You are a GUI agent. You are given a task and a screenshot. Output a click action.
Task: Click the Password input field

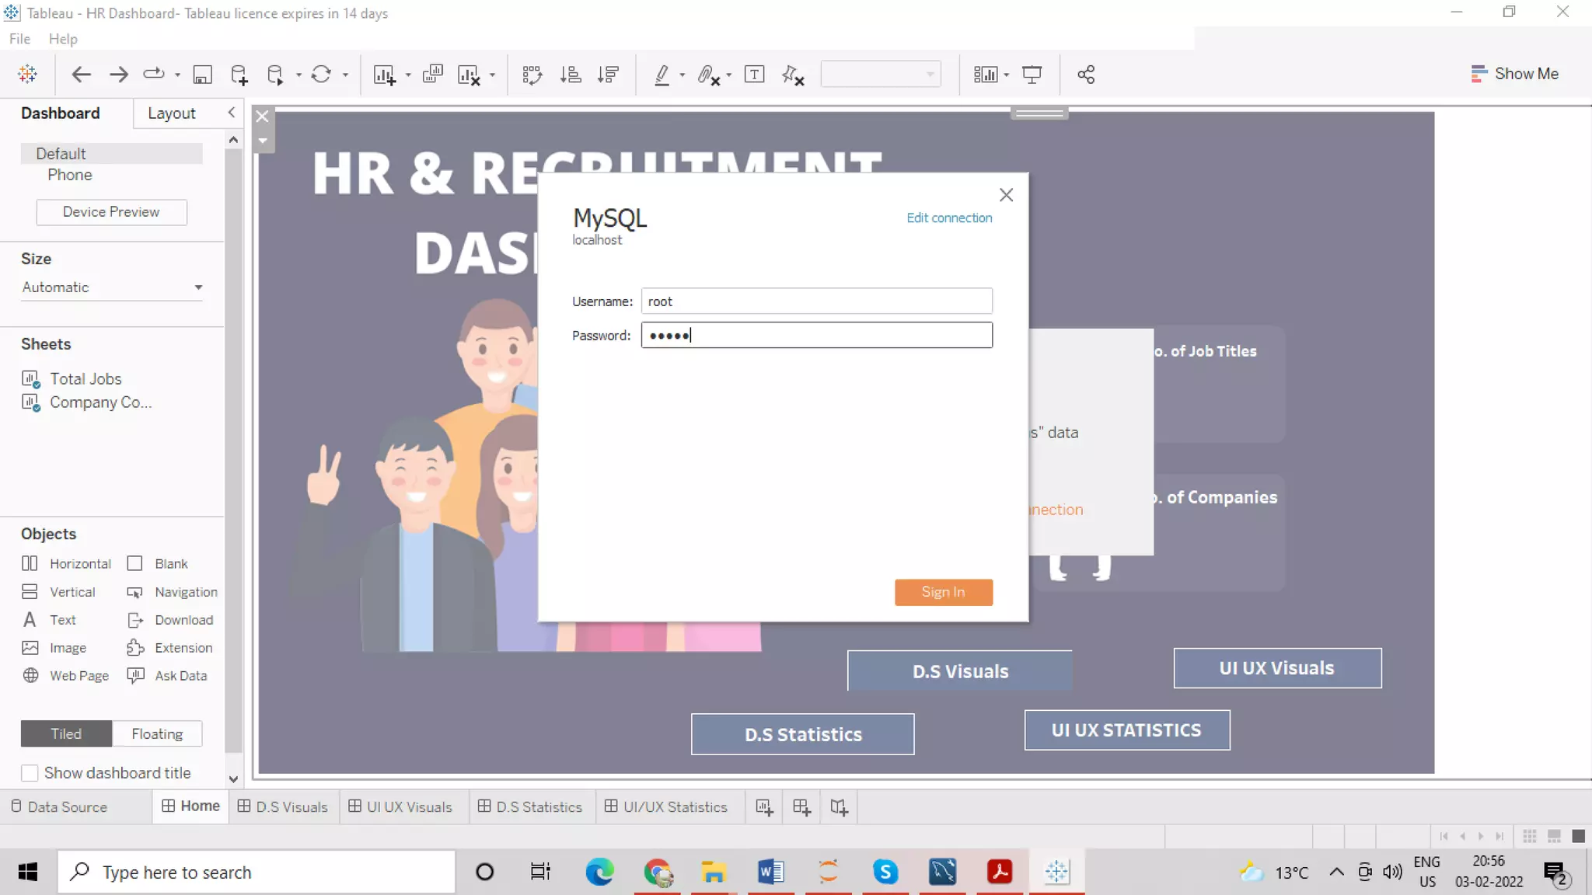(x=816, y=336)
